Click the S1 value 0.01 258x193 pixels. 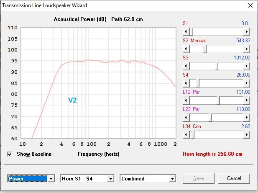point(245,23)
